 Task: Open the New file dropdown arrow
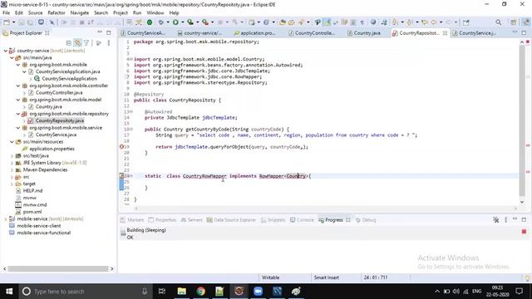13,22
